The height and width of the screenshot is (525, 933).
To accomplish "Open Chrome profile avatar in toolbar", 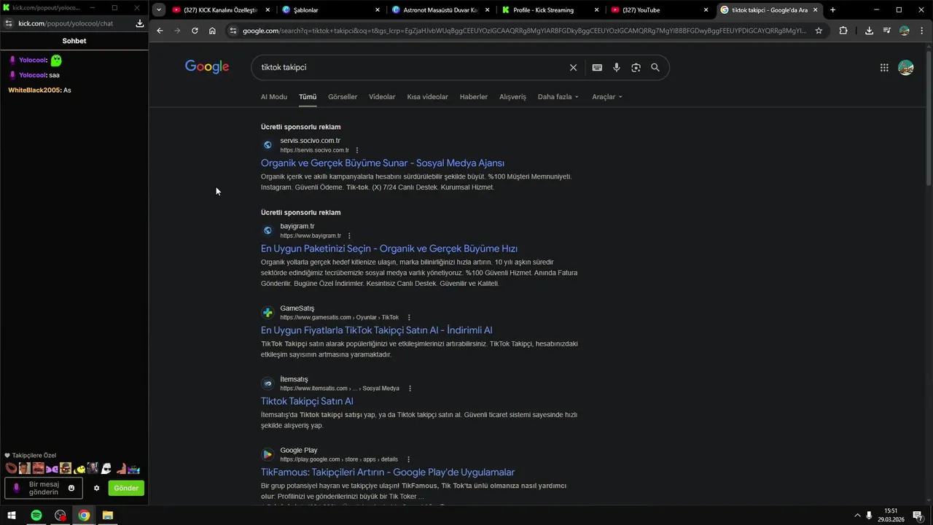I will [905, 31].
